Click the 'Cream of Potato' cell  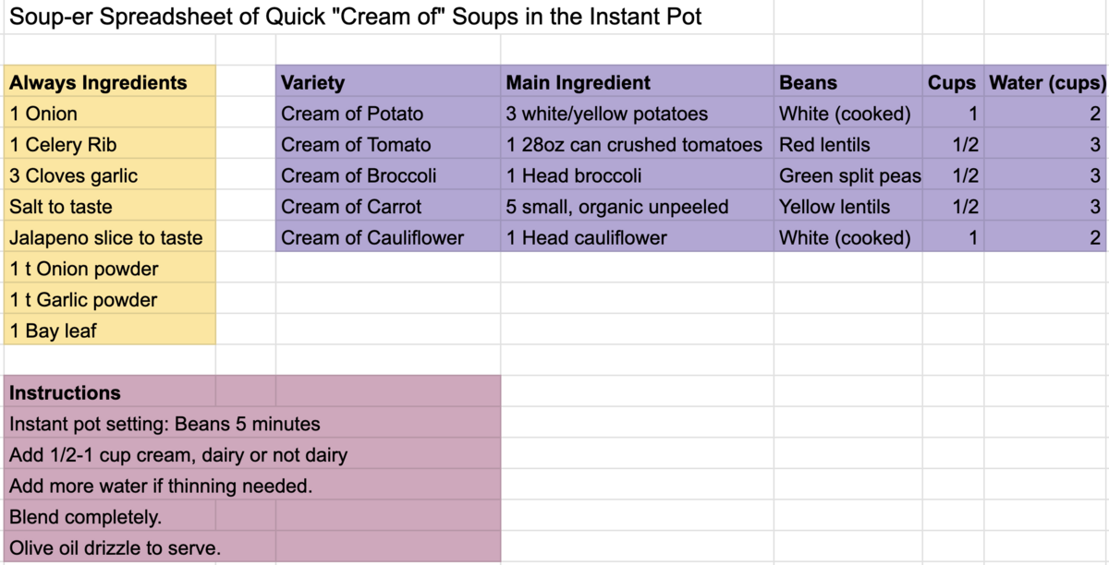tap(388, 114)
